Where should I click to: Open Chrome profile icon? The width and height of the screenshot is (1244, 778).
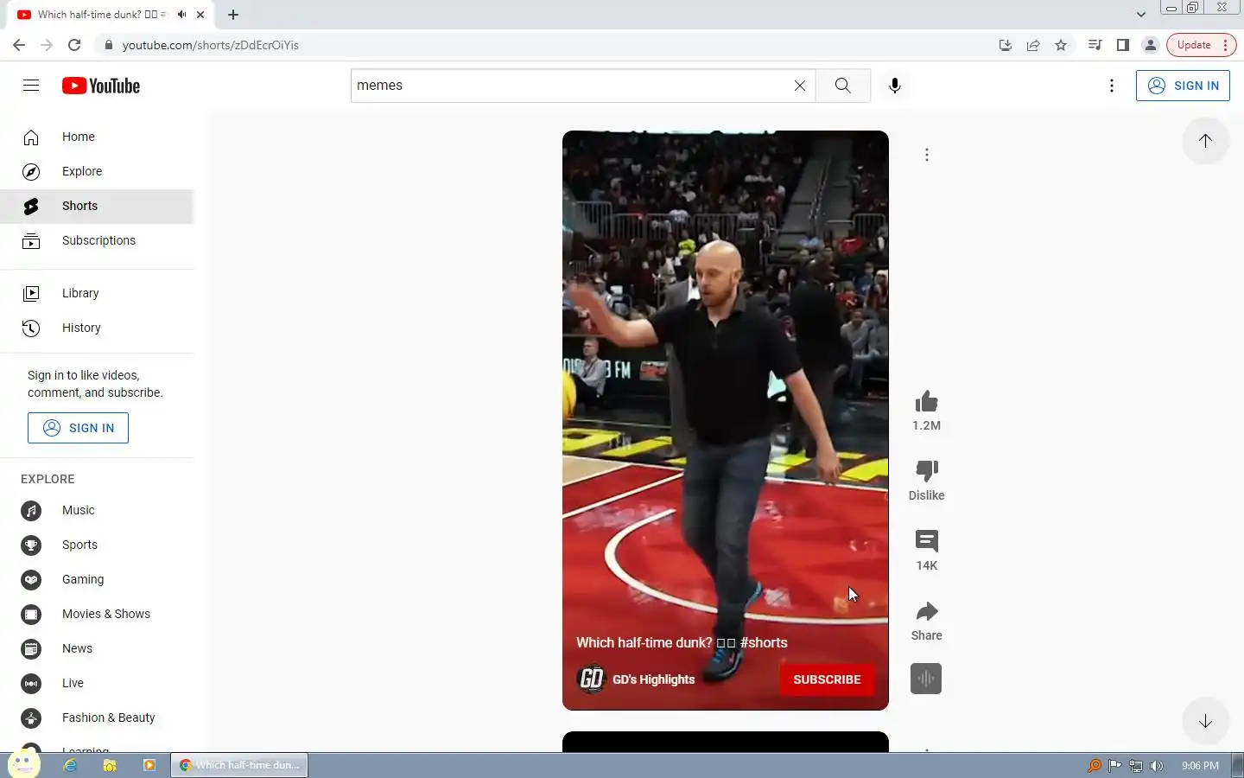click(x=1151, y=45)
